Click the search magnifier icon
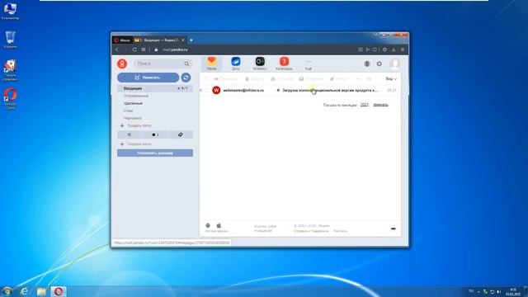Screen dimensions: 528x297 point(186,64)
